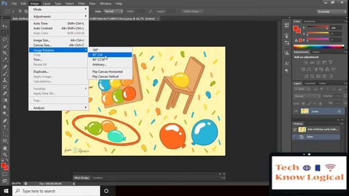Switch to the Channels tab
This screenshot has width=349, height=196.
point(310,83)
